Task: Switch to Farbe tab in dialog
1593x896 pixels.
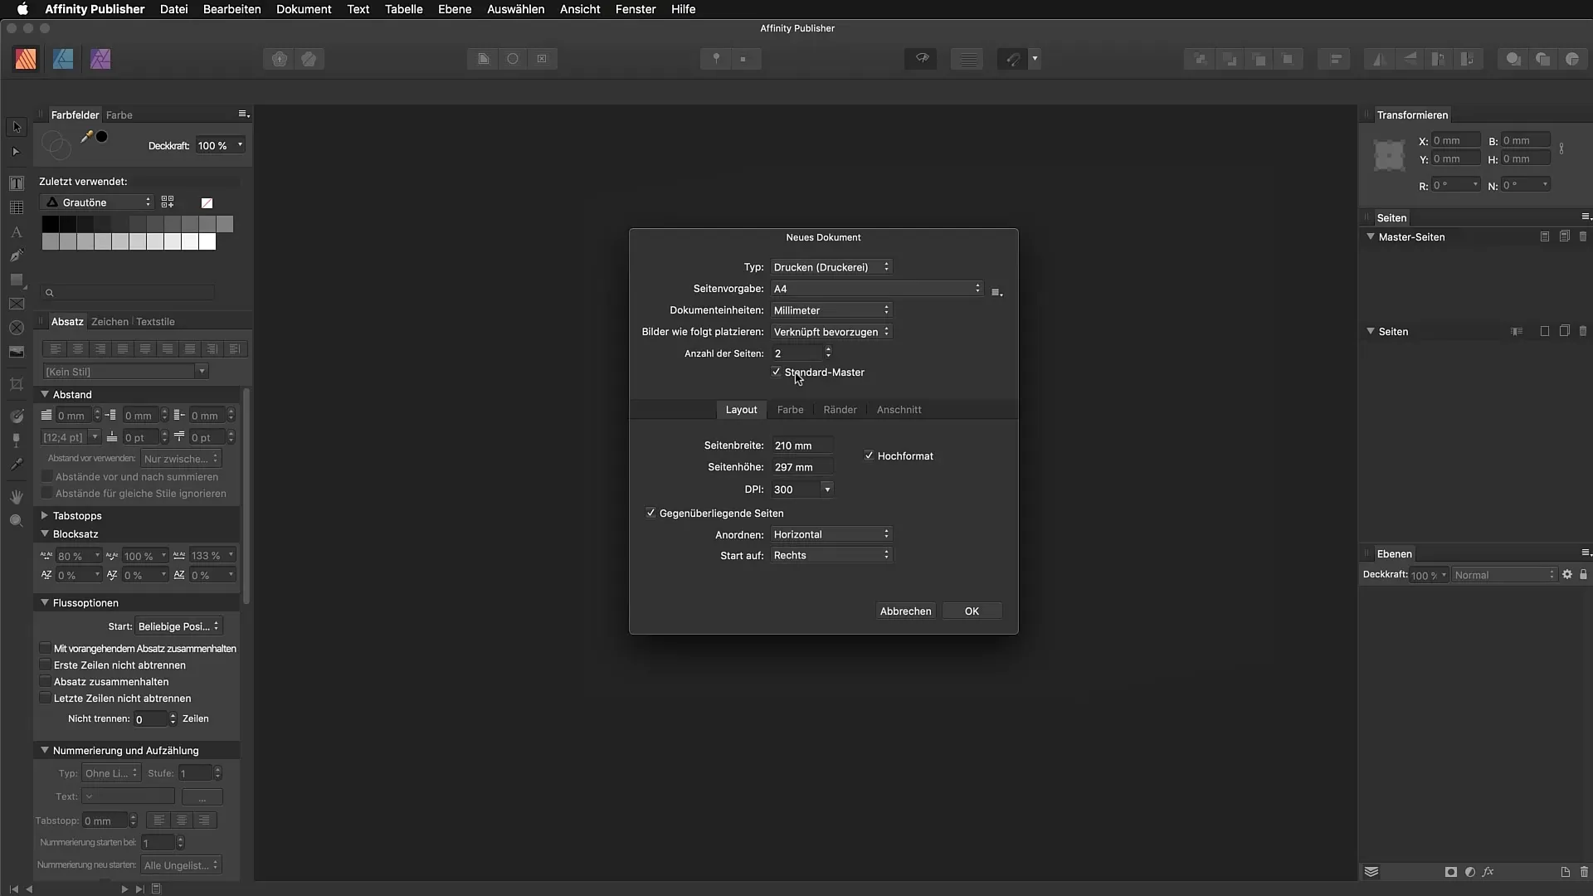Action: 790,409
